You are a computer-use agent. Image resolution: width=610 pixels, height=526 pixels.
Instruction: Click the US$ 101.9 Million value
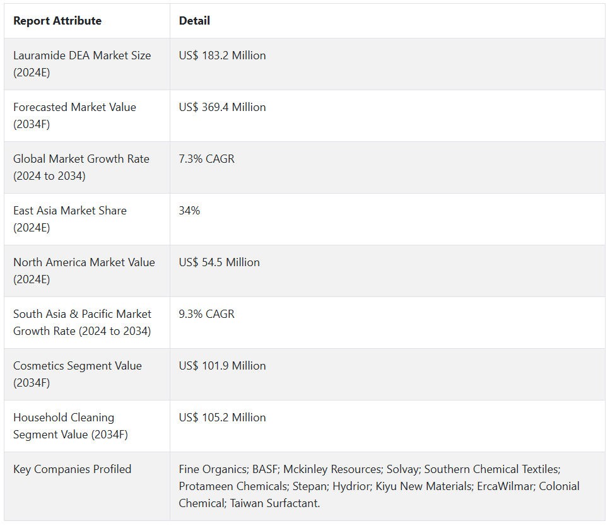(222, 366)
